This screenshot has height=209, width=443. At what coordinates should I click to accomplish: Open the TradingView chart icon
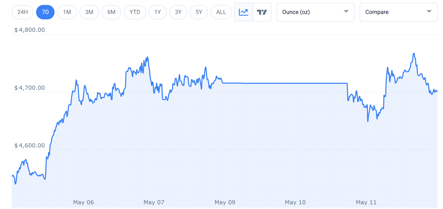262,12
